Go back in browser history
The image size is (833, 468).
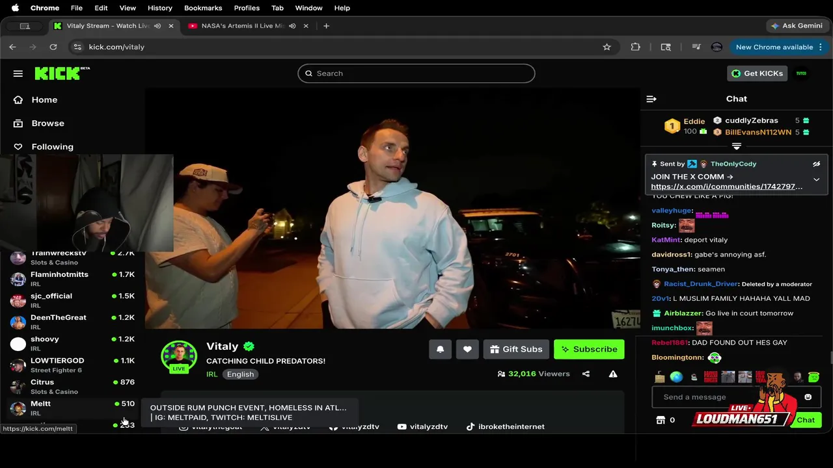point(12,47)
